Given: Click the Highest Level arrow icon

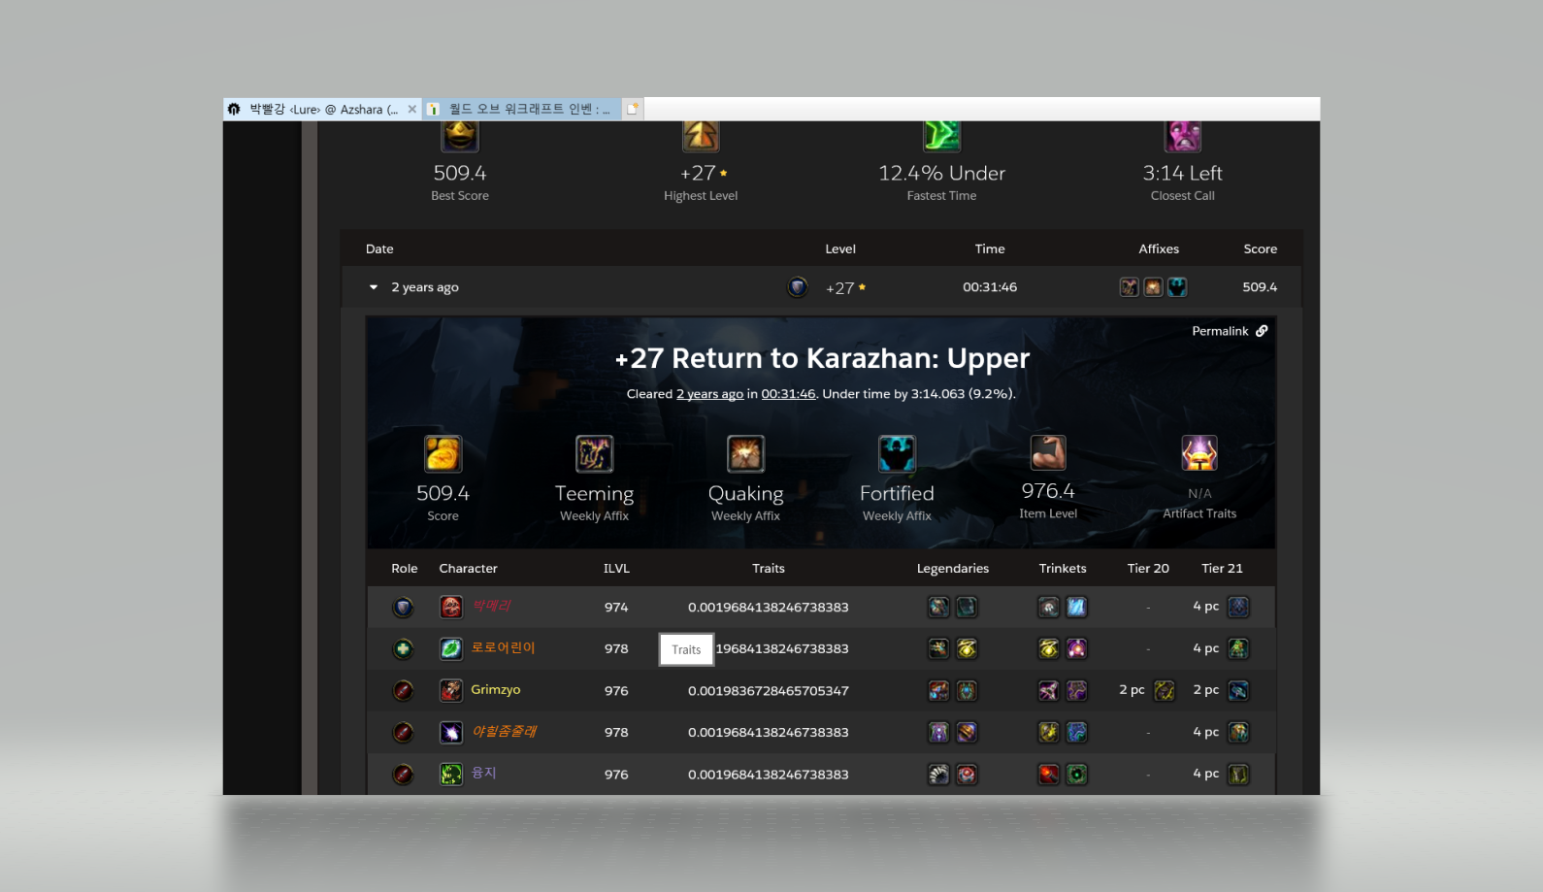Looking at the screenshot, I should [x=701, y=136].
